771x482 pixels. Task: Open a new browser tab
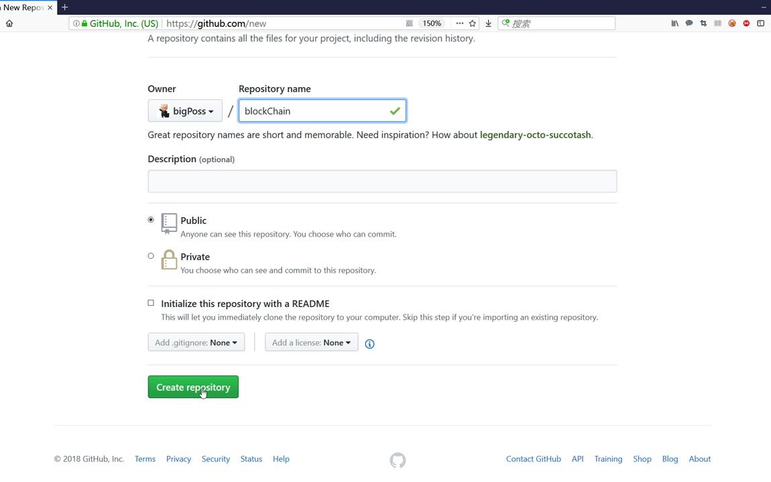pos(65,7)
